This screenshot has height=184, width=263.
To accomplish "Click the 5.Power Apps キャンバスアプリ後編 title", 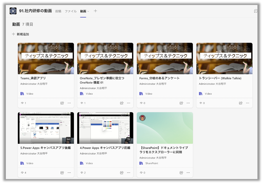I will click(x=46, y=148).
